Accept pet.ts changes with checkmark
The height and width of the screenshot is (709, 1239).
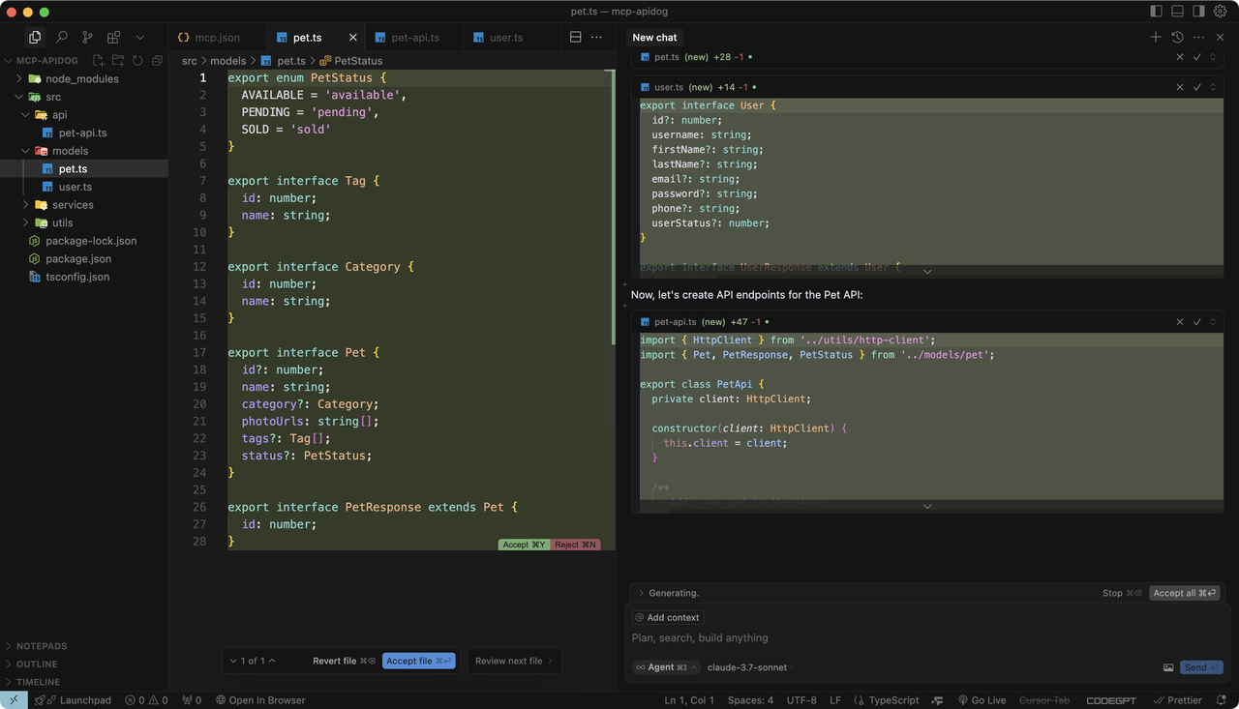(x=1197, y=57)
